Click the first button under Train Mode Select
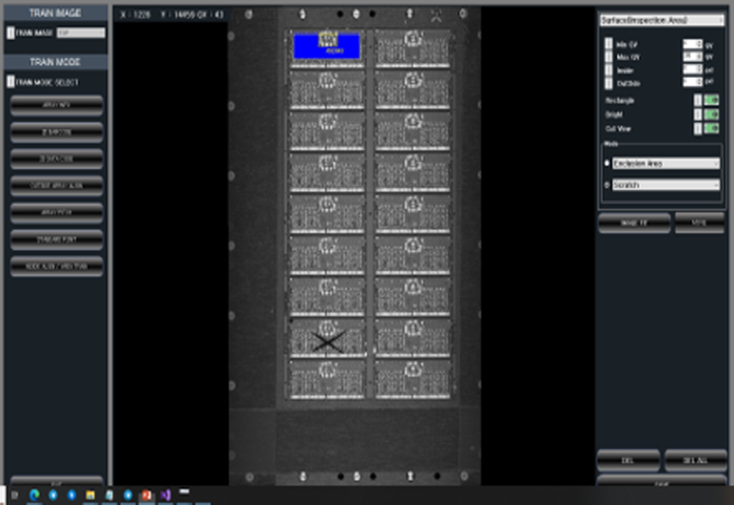This screenshot has width=734, height=505. [x=57, y=106]
